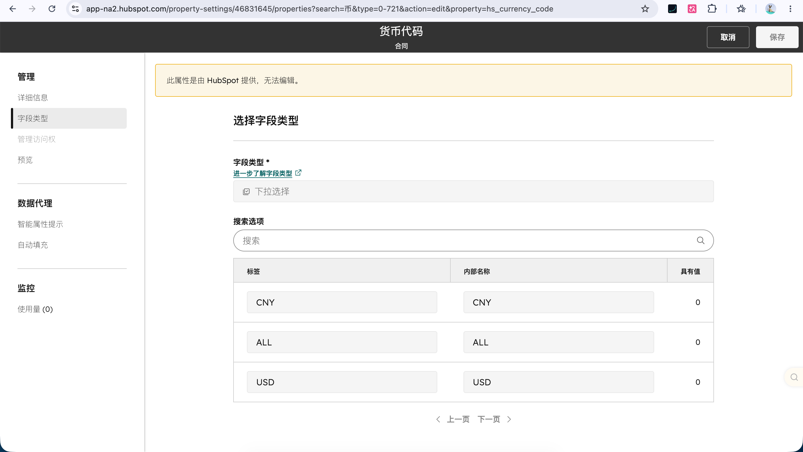Open site information icon in address bar

(75, 9)
